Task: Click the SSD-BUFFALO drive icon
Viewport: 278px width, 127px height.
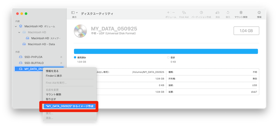Action: click(21, 63)
